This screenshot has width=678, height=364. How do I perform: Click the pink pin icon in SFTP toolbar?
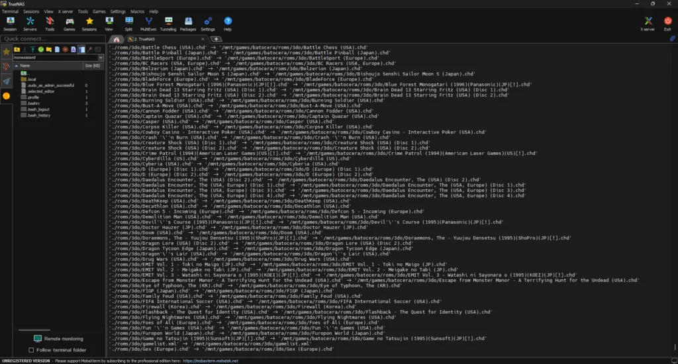(89, 50)
